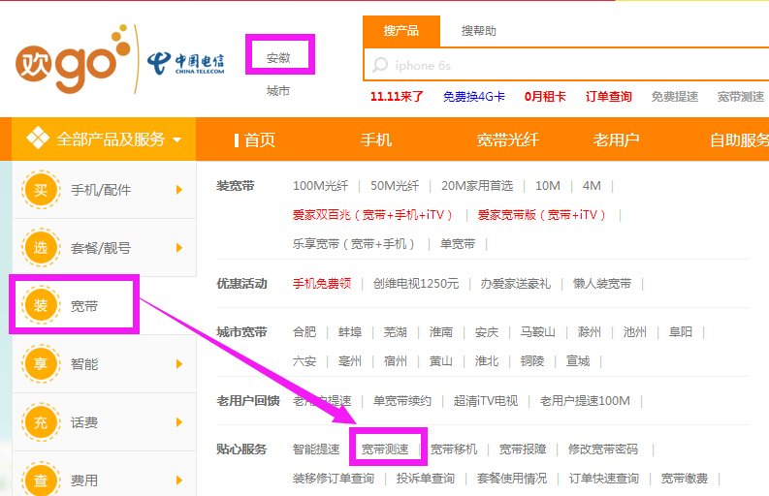Click the diamond icon beside 全部产品及服务
This screenshot has width=769, height=496.
[38, 138]
